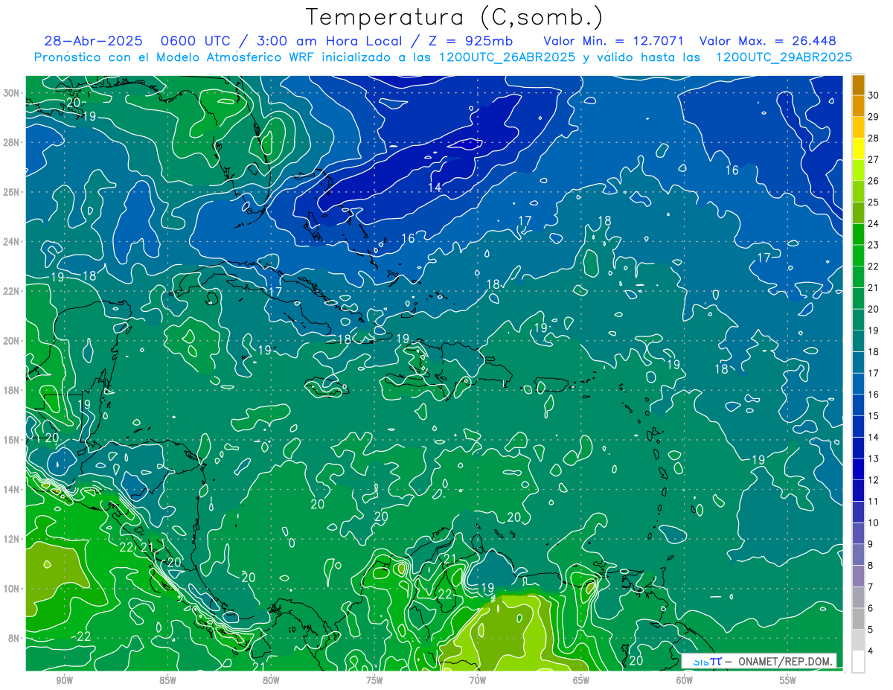Click the 22N latitude axis label
The width and height of the screenshot is (893, 690).
(11, 291)
